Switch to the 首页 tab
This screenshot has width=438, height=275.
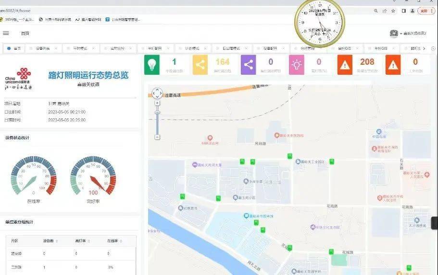(14, 48)
